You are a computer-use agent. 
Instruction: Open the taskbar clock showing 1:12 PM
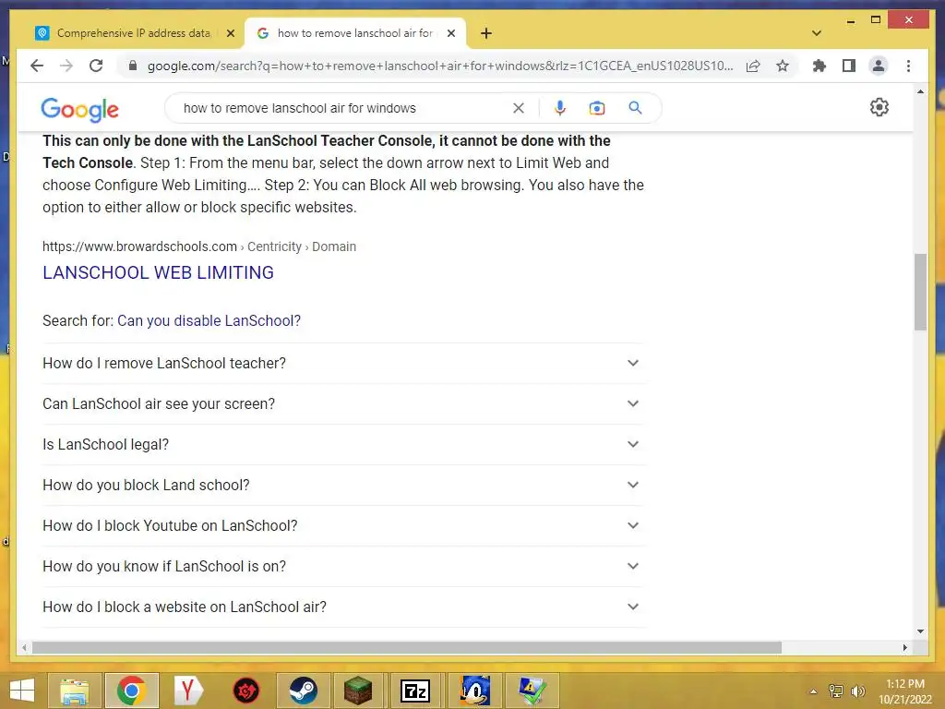pyautogui.click(x=905, y=691)
